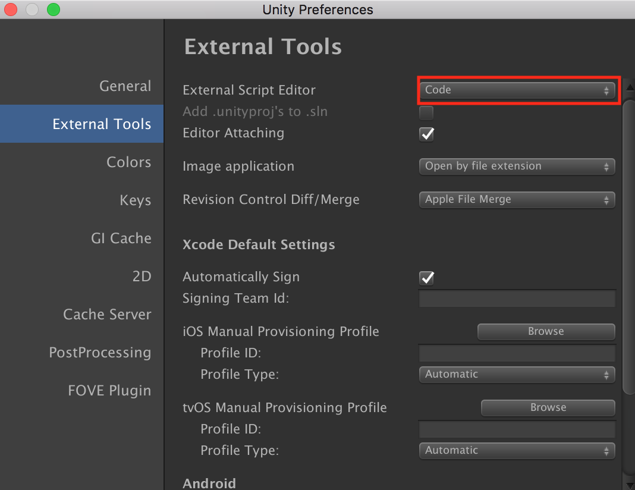Viewport: 635px width, 490px height.
Task: Change the iOS Profile Type from Automatic
Action: click(517, 375)
